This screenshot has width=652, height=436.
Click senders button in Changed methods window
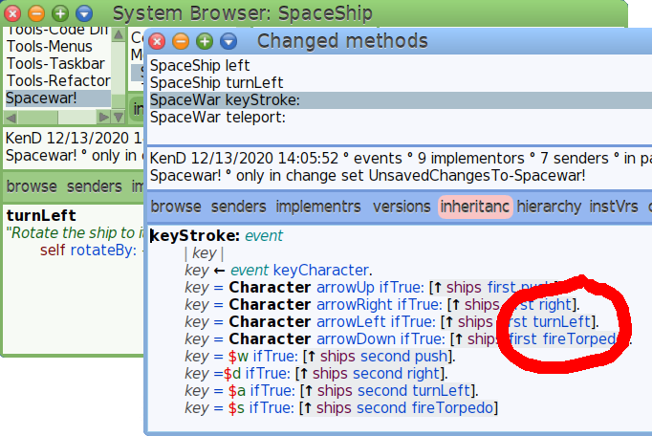coord(238,207)
